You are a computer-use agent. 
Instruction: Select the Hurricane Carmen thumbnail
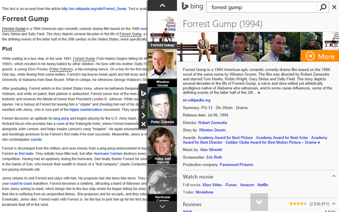tap(162, 183)
